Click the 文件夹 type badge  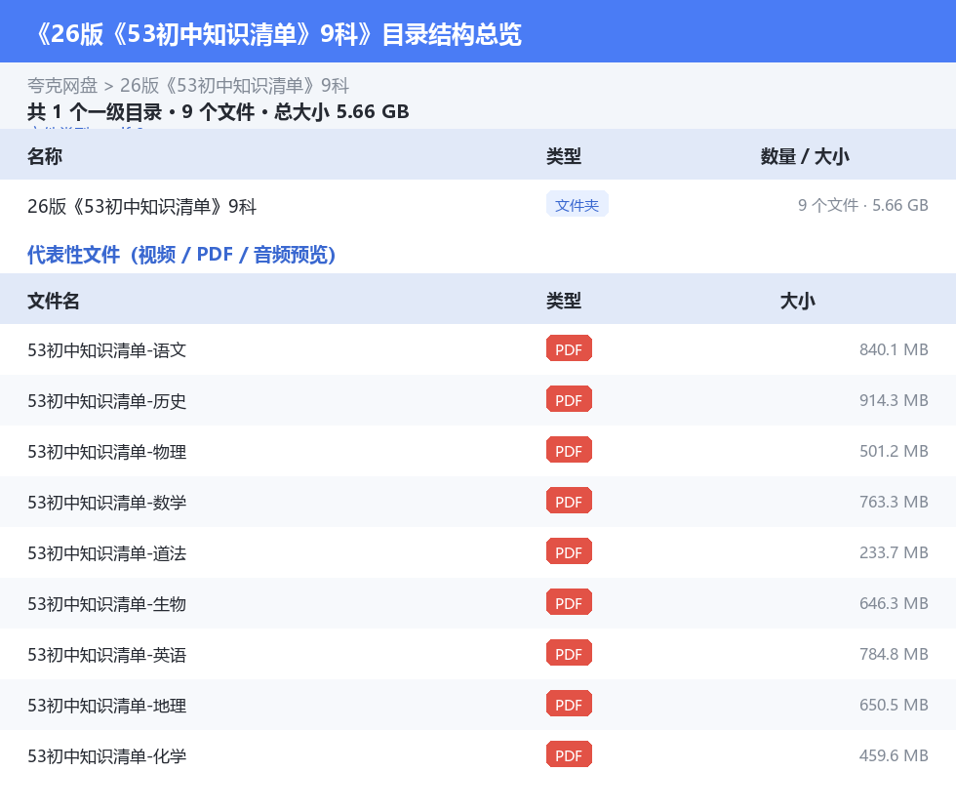(x=577, y=205)
